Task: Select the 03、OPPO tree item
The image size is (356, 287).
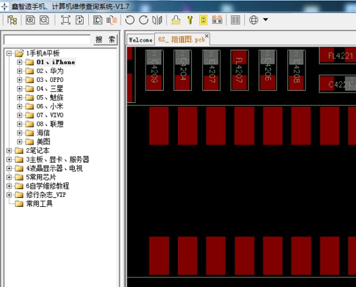Action: 50,80
